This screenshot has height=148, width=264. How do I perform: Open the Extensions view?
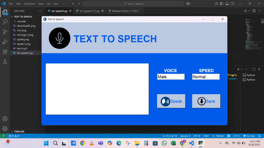[x=5, y=51]
